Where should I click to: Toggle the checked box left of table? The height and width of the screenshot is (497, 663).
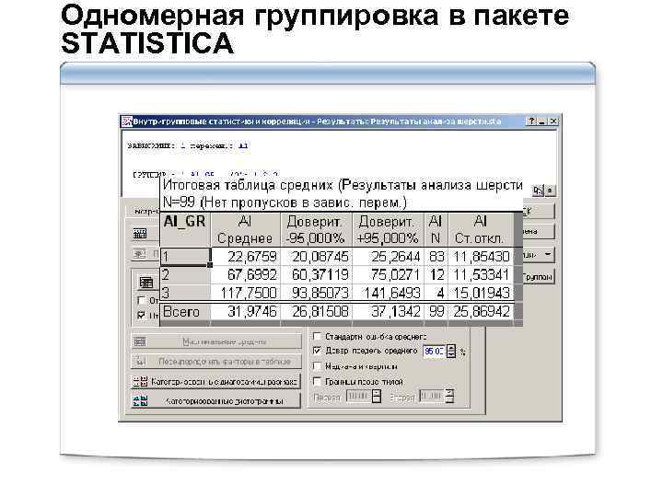142,315
